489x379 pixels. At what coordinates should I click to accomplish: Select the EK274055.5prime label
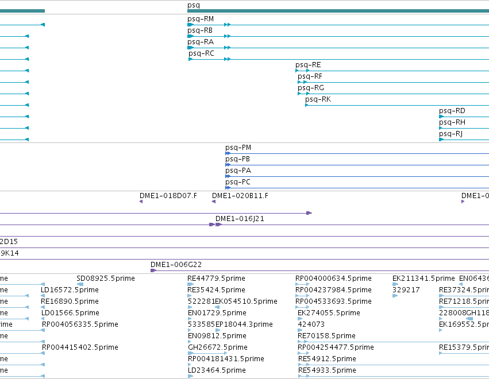(329, 313)
